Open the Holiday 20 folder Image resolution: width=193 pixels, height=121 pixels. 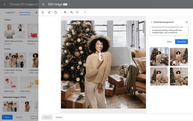click(x=33, y=31)
